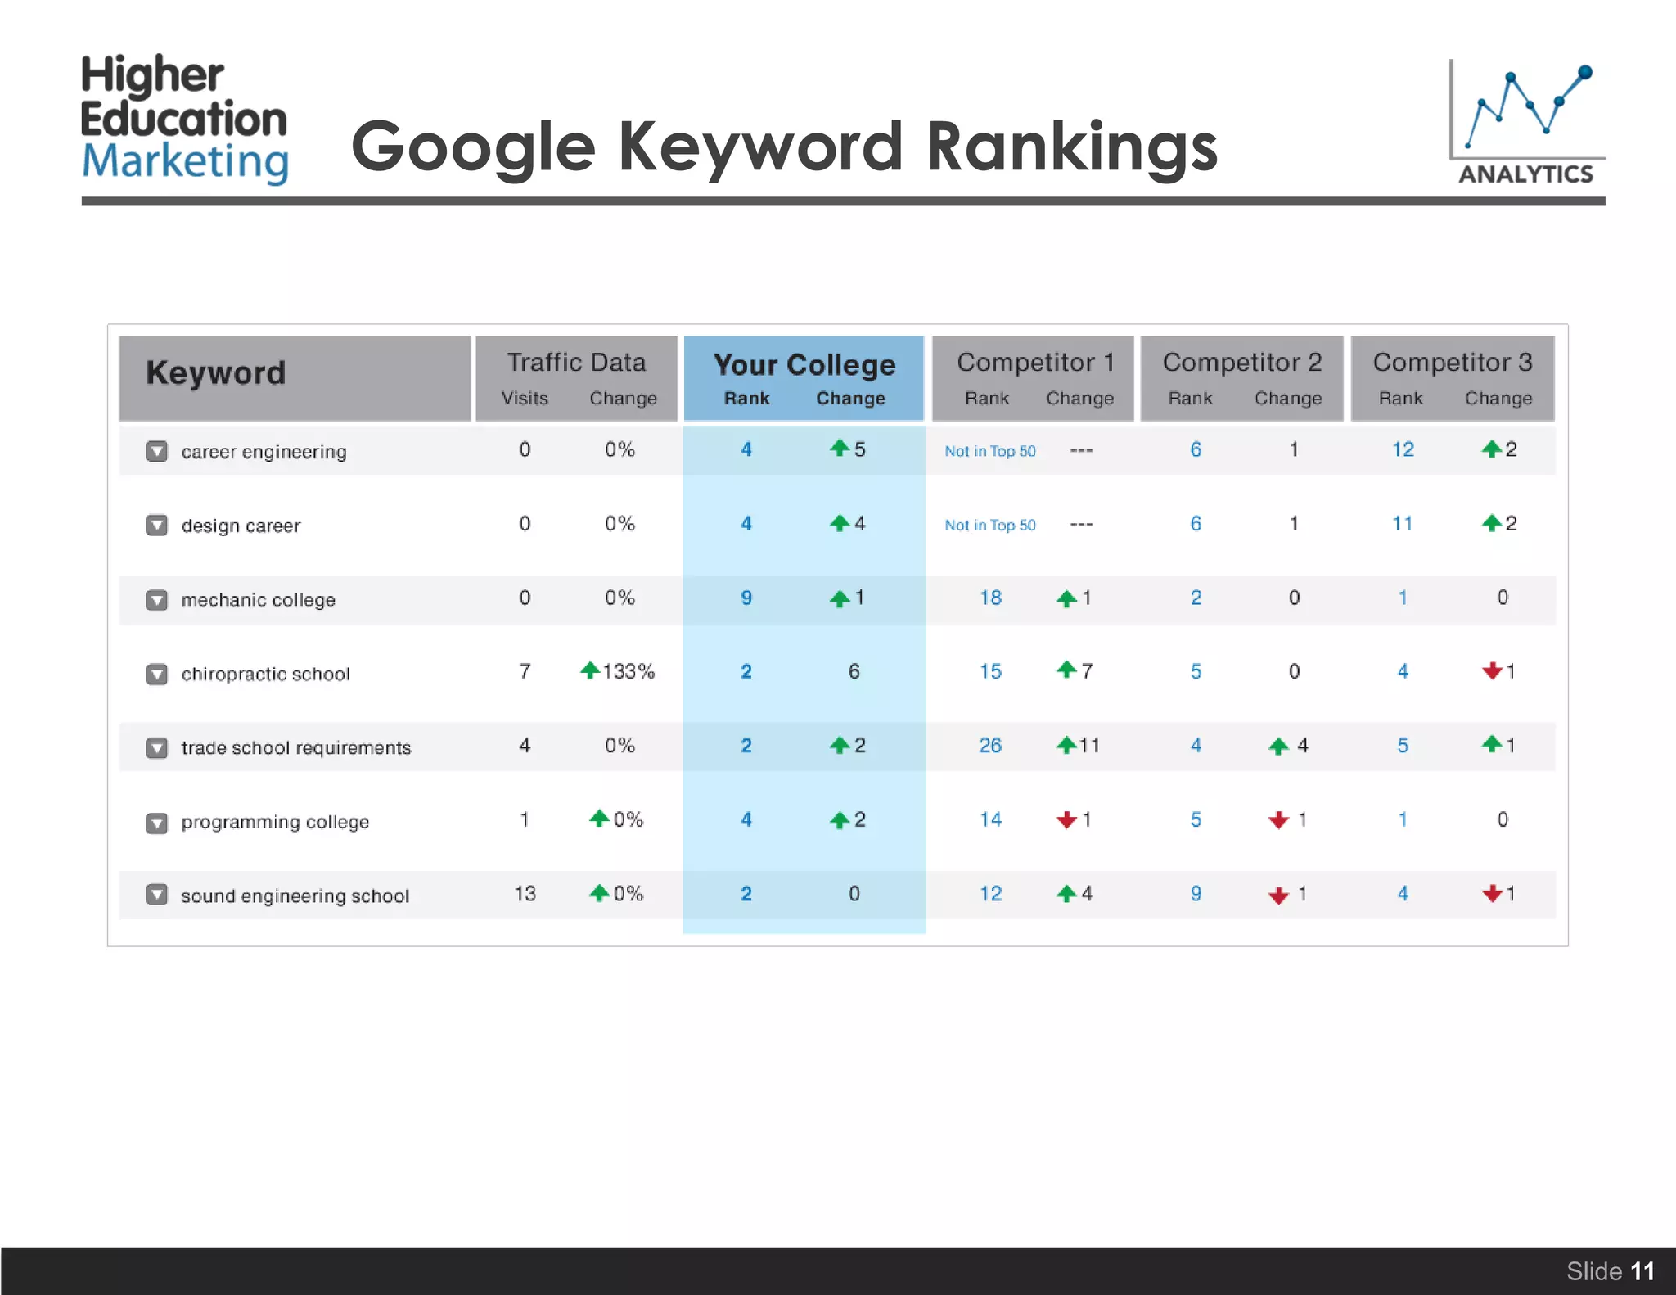Viewport: 1676px width, 1295px height.
Task: Click Competitor 1 green arrow for mechanic college
Action: click(x=1066, y=598)
